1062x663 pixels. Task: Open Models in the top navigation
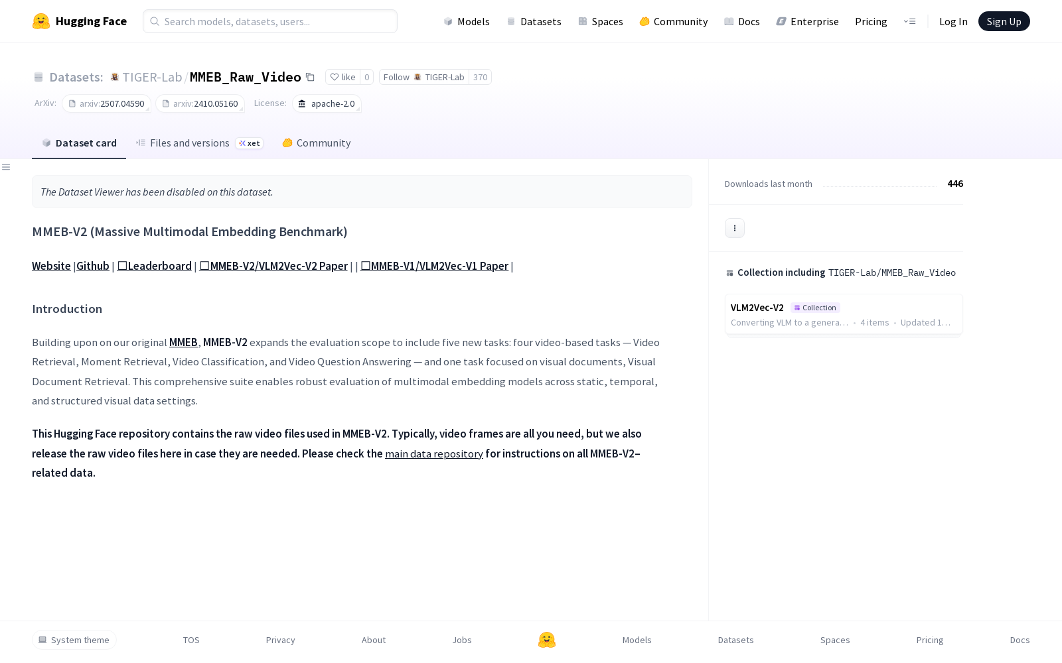(467, 21)
